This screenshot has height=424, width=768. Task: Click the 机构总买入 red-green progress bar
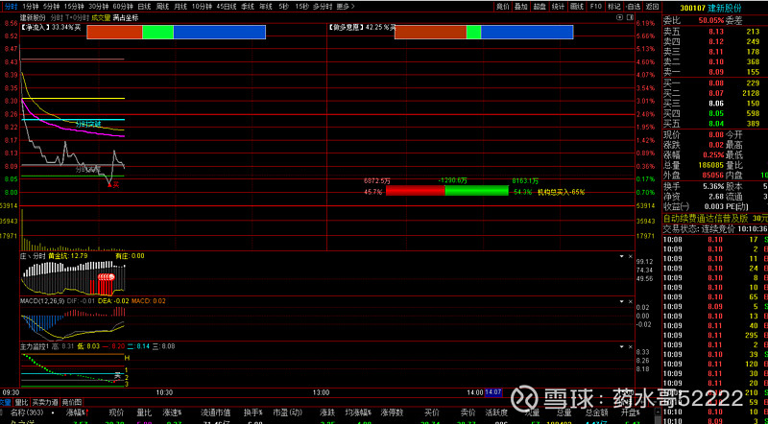click(x=447, y=191)
